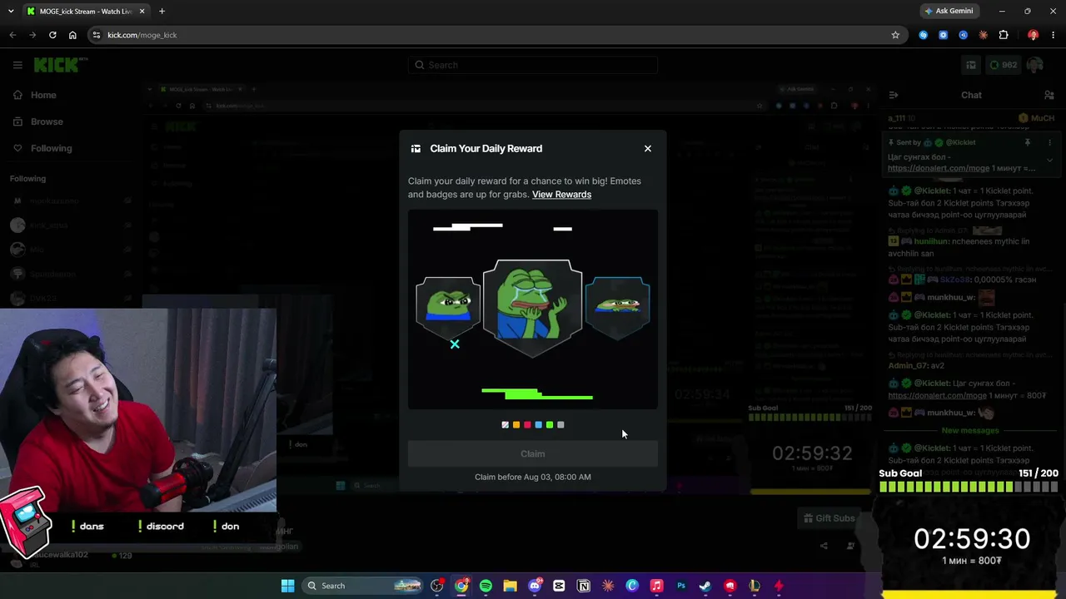
Task: Open Google Chrome from the taskbar
Action: 461,586
